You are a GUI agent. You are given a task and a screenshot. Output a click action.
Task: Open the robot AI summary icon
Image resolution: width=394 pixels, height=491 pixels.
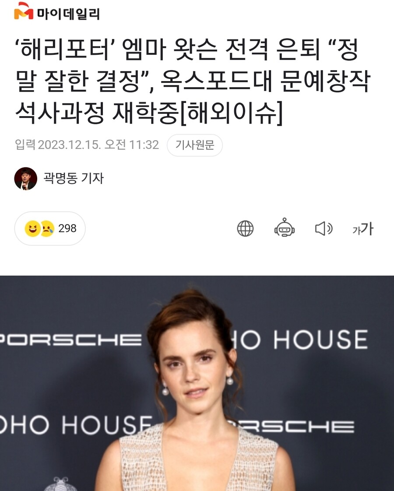coord(284,227)
